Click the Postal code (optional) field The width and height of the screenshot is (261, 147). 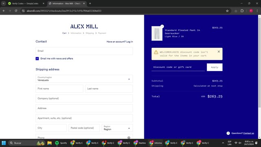84,128
